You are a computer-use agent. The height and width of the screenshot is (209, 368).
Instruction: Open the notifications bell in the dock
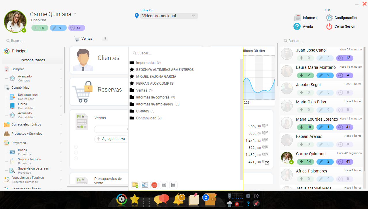[179, 199]
